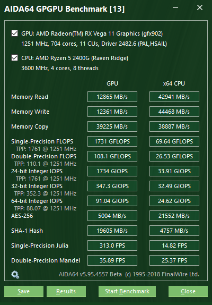Select the GPU Single-Precision Julia 313.0 FPS result

click(112, 245)
